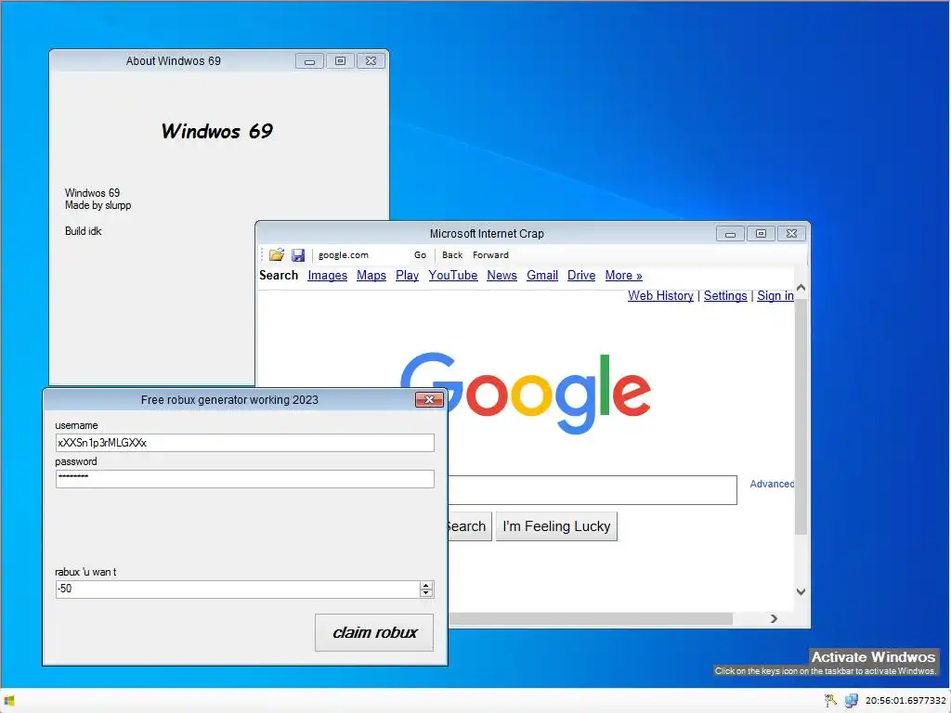Viewport: 951px width, 713px height.
Task: Click the Back button in browser
Action: tap(452, 255)
